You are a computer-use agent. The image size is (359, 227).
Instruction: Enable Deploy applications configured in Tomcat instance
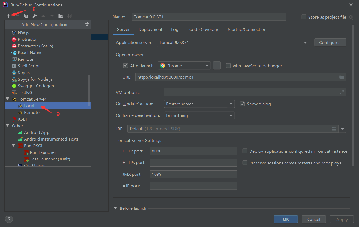click(245, 151)
